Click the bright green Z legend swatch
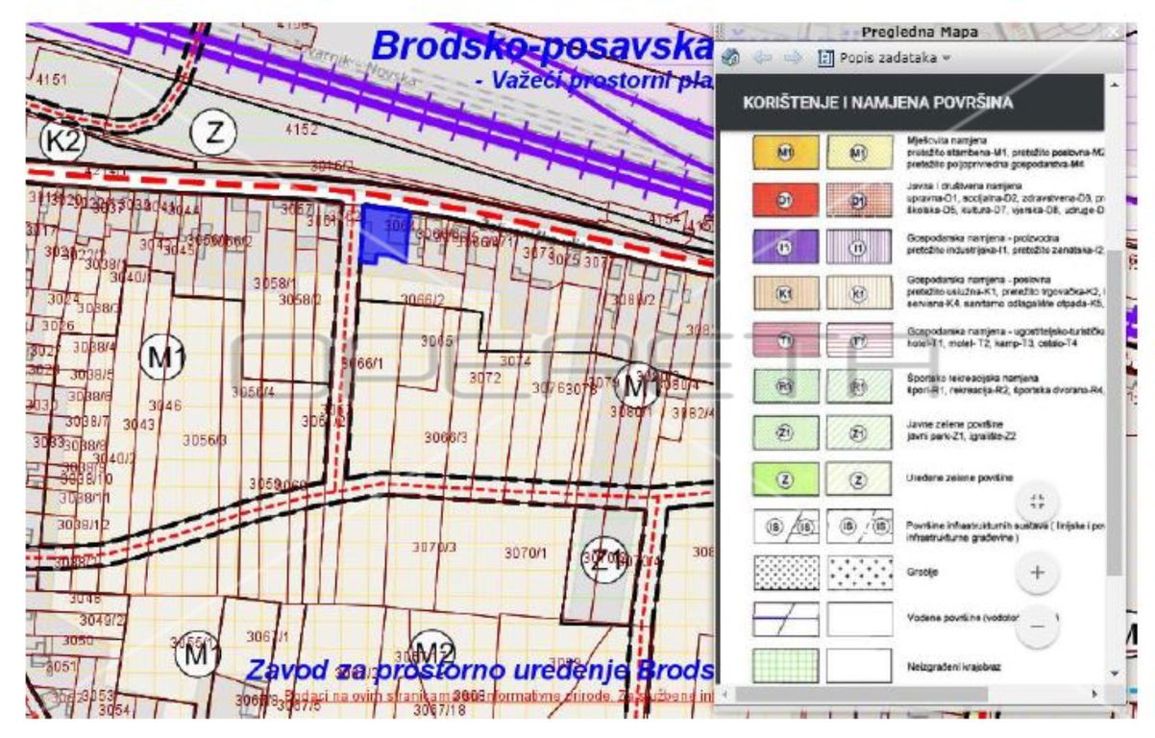The image size is (1155, 738). 785,479
